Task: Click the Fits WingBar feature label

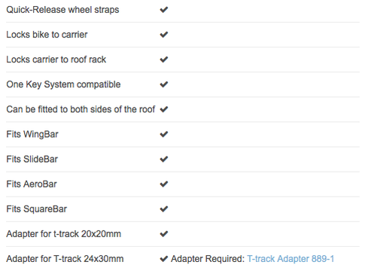Action: 32,134
